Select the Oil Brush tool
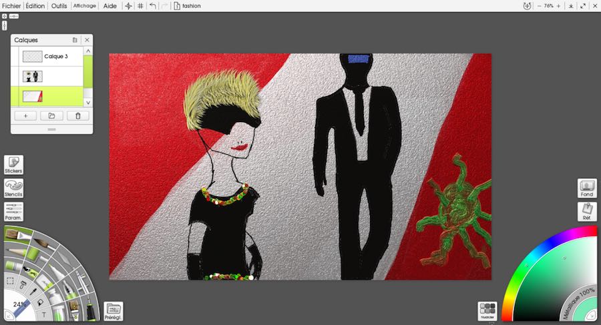 click(x=17, y=234)
